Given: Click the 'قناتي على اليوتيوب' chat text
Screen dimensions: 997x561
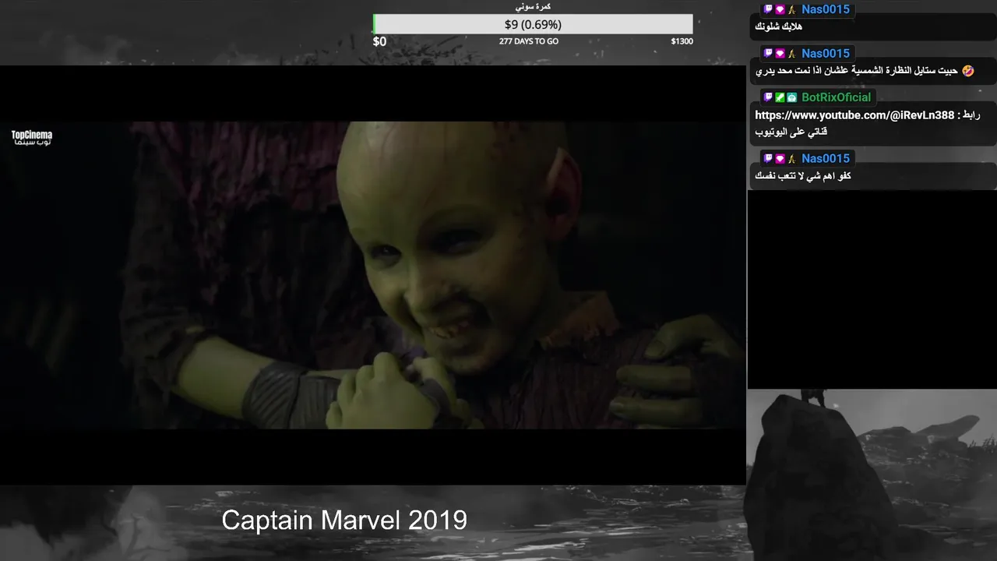Looking at the screenshot, I should [791, 132].
